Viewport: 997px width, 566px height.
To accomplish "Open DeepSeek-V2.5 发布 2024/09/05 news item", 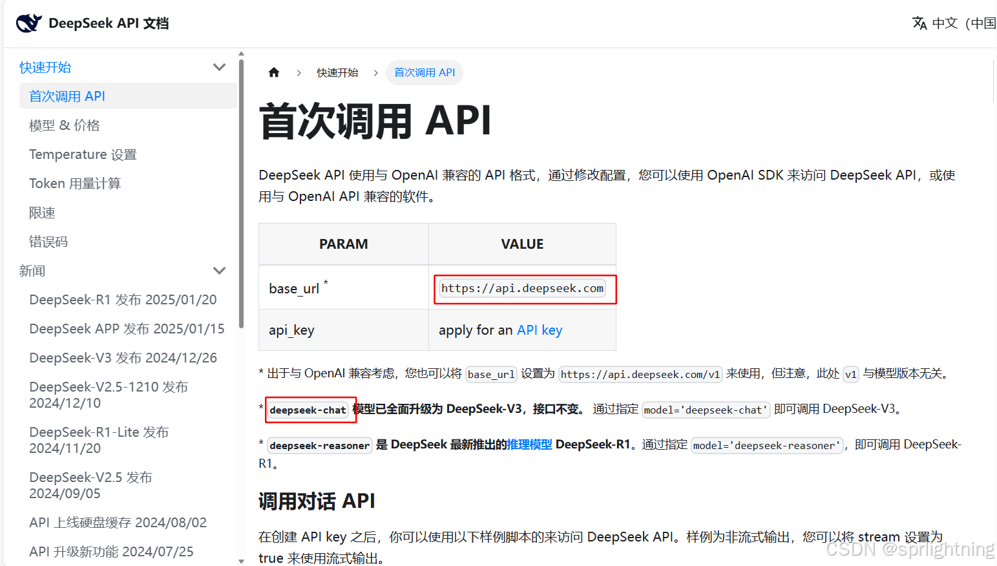I will 90,485.
